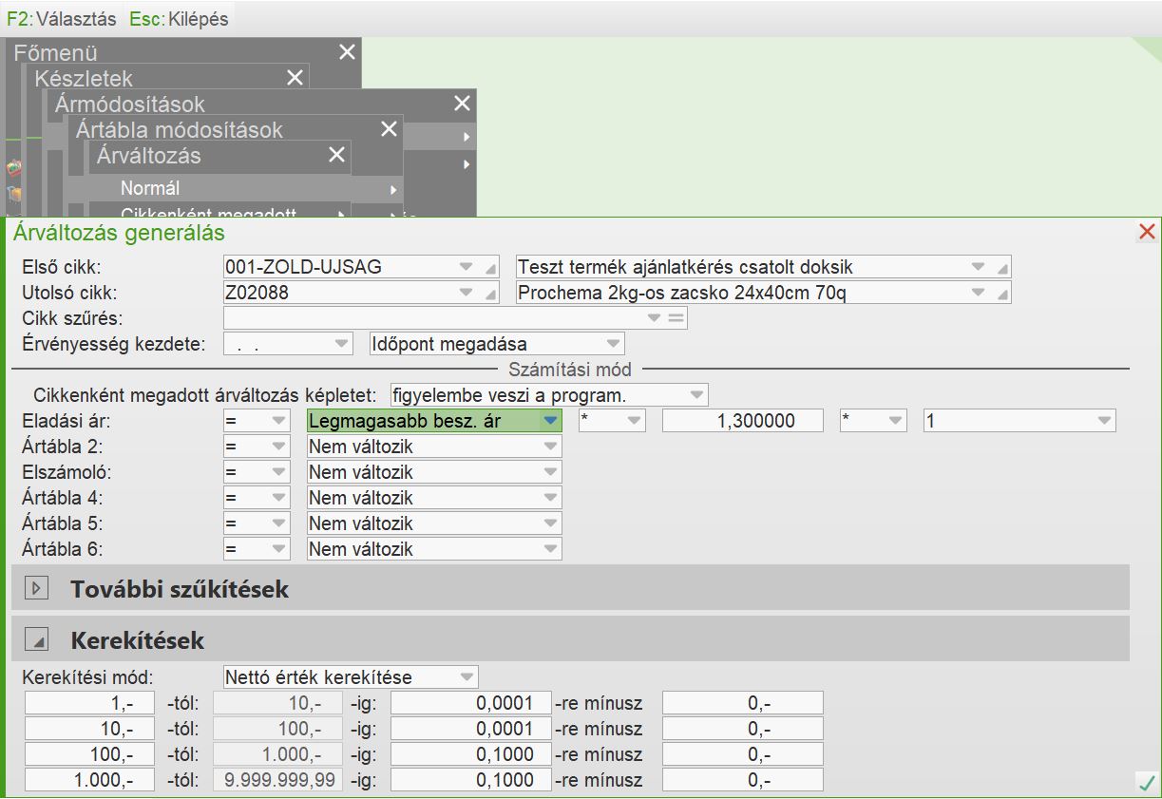Open Ártábla 2 Nem változik dropdown

tap(550, 447)
